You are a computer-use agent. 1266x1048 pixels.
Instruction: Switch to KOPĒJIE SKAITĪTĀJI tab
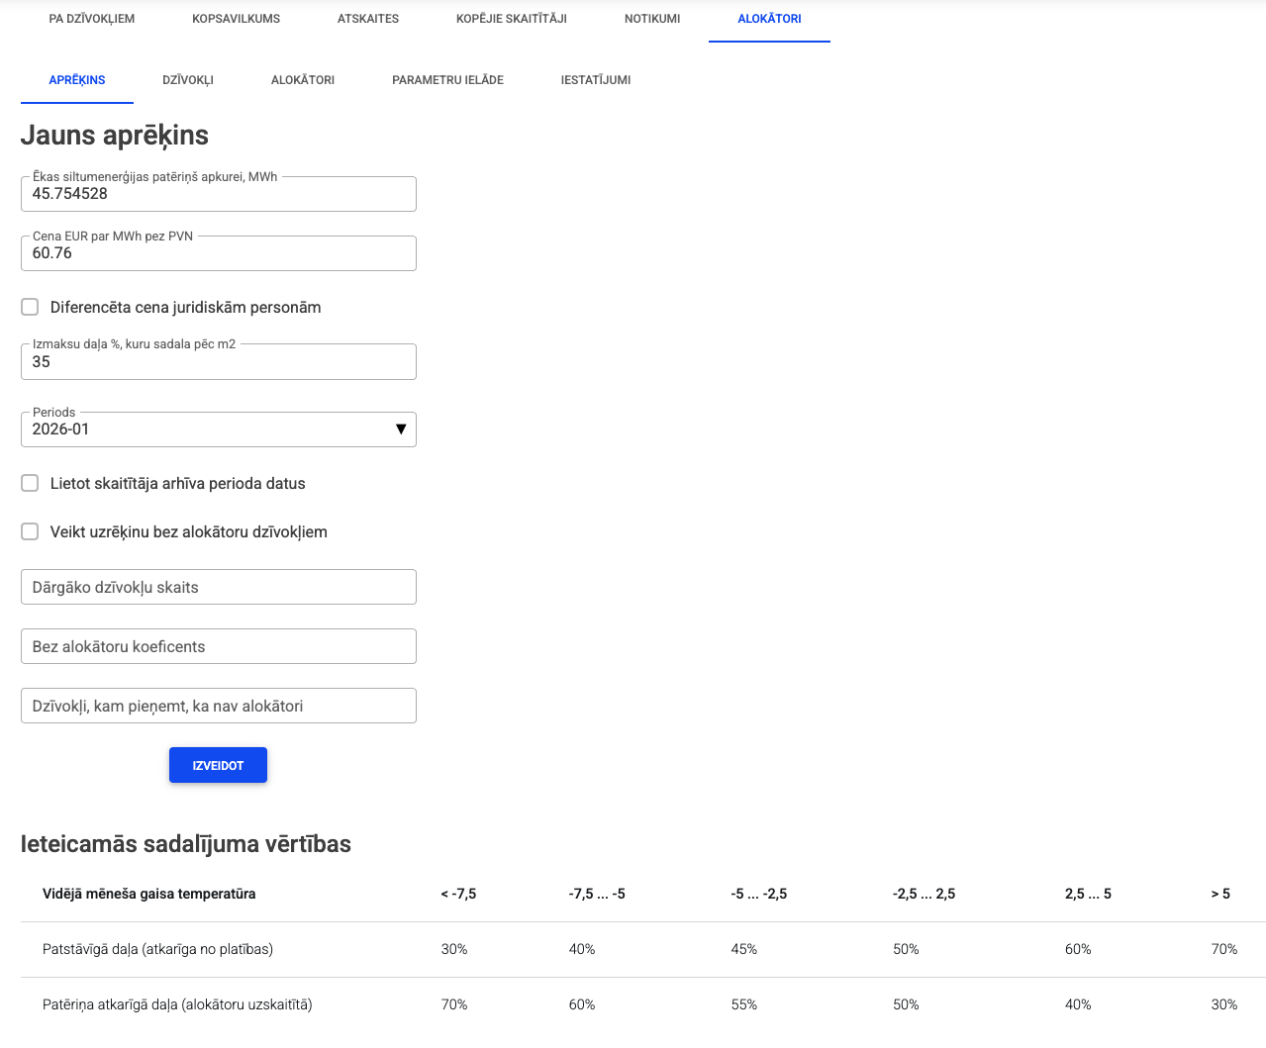click(511, 18)
